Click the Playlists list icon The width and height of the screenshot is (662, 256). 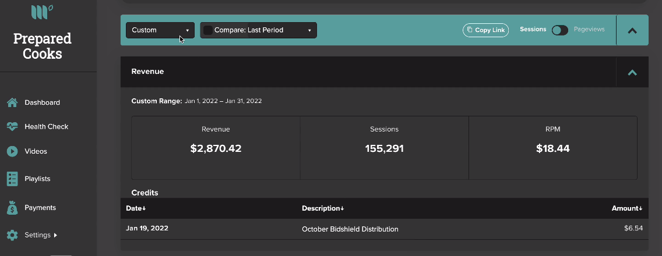(x=12, y=179)
